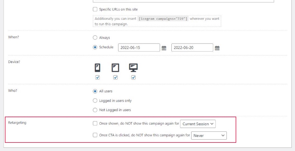This screenshot has height=151, width=295.
Task: Uncheck the tablet device checkbox
Action: 115,77
